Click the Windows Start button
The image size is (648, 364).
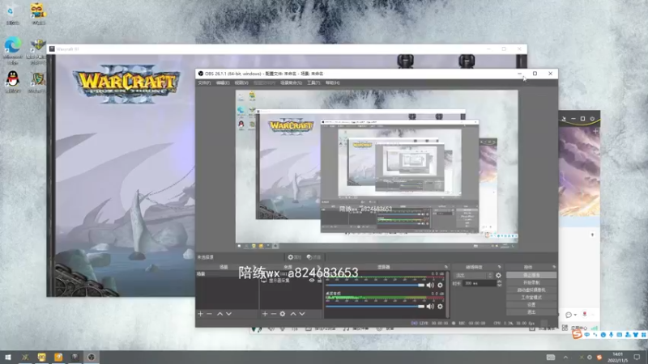(8, 357)
